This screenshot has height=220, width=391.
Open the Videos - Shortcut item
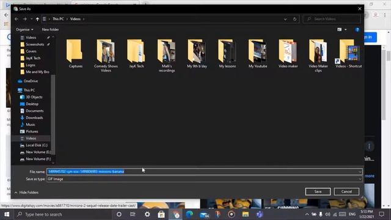pos(348,54)
